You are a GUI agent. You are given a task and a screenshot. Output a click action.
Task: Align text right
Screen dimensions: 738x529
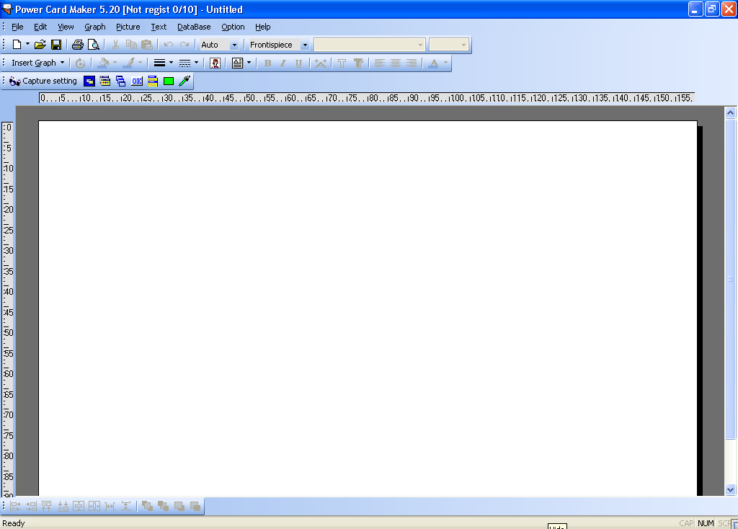[x=412, y=63]
